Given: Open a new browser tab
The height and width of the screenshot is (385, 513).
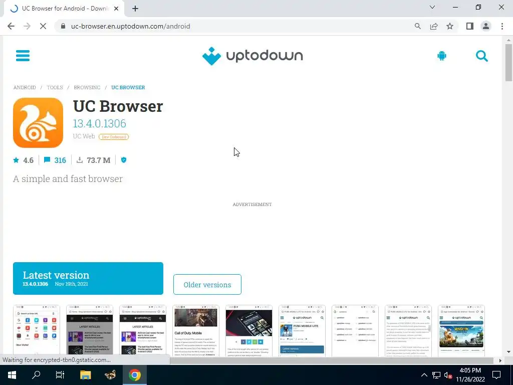Looking at the screenshot, I should (x=135, y=9).
